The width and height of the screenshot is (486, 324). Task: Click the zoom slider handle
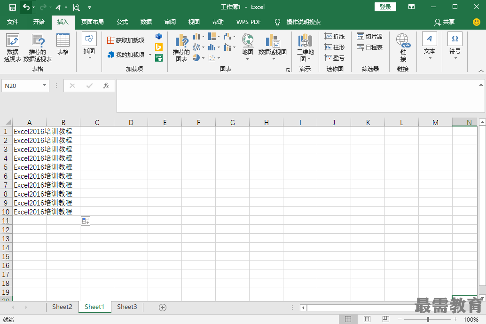(428, 319)
